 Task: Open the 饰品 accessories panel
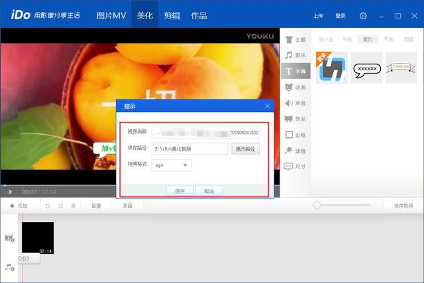[295, 119]
